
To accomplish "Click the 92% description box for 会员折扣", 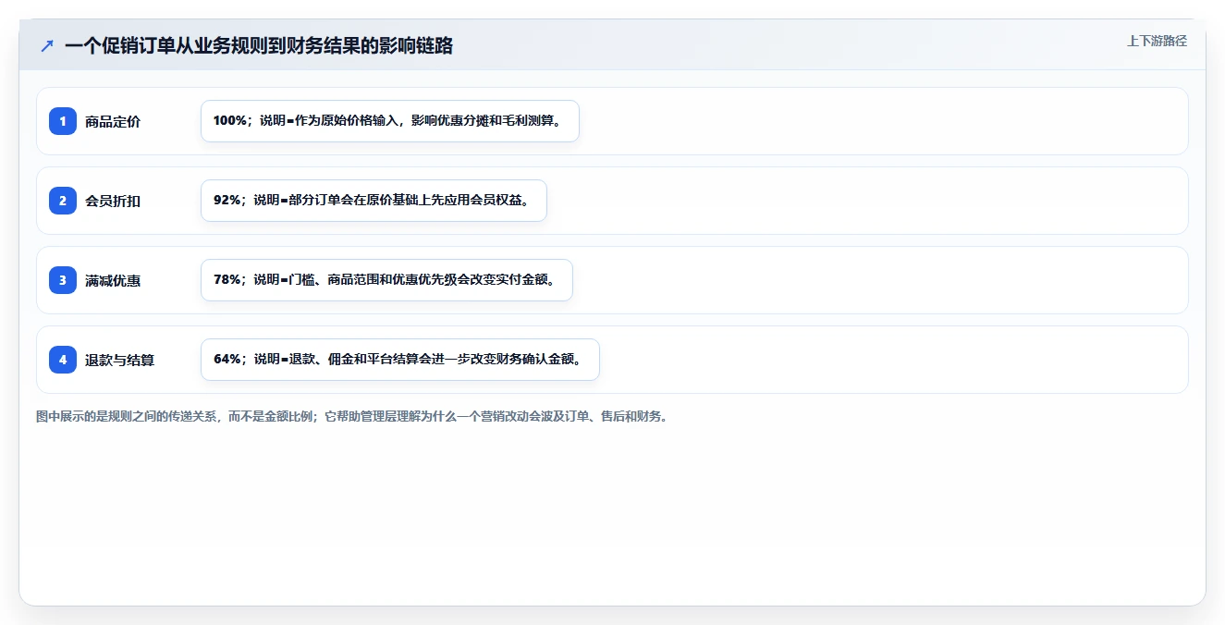I will 374,201.
